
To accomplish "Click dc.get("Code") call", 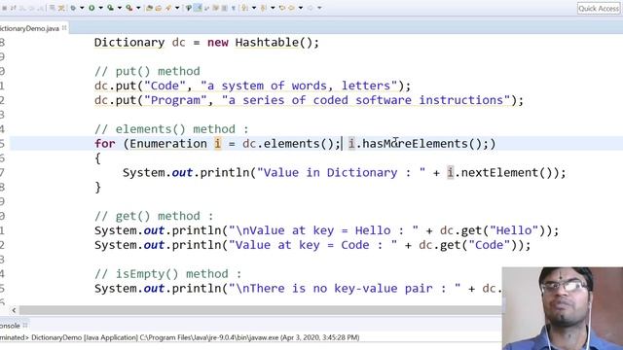I will tap(468, 245).
